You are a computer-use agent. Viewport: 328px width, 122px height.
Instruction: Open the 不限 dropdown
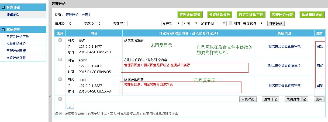coord(191,23)
